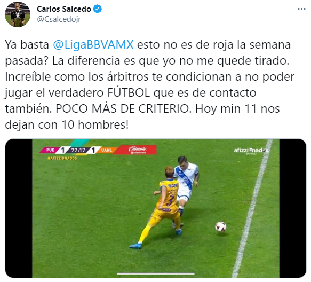Click the #AFIZZIONADOS hashtag overlay

(x=62, y=158)
